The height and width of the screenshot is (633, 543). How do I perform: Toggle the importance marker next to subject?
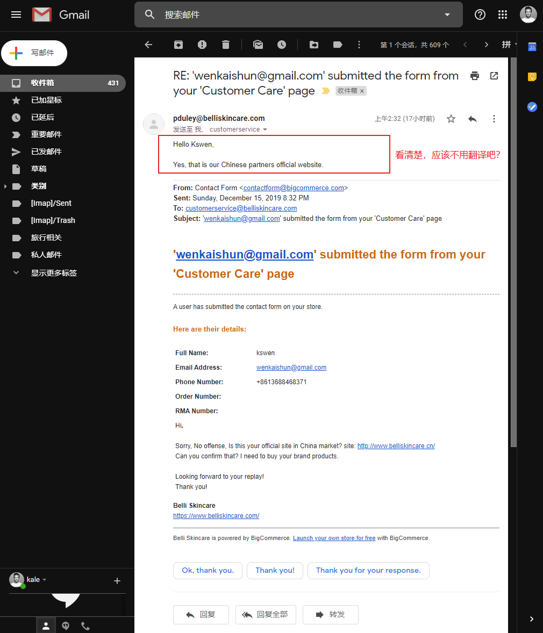[326, 91]
